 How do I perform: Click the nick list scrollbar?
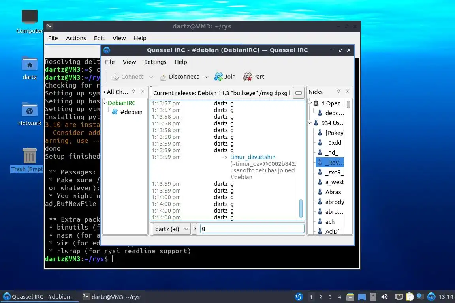click(x=348, y=105)
